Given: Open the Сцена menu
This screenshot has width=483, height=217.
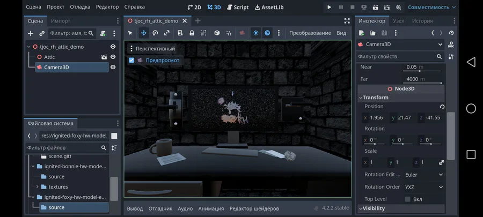Looking at the screenshot, I should coord(34,7).
